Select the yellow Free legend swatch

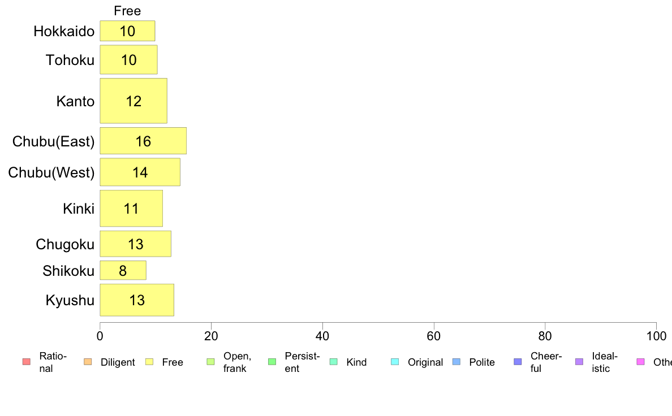pyautogui.click(x=149, y=362)
